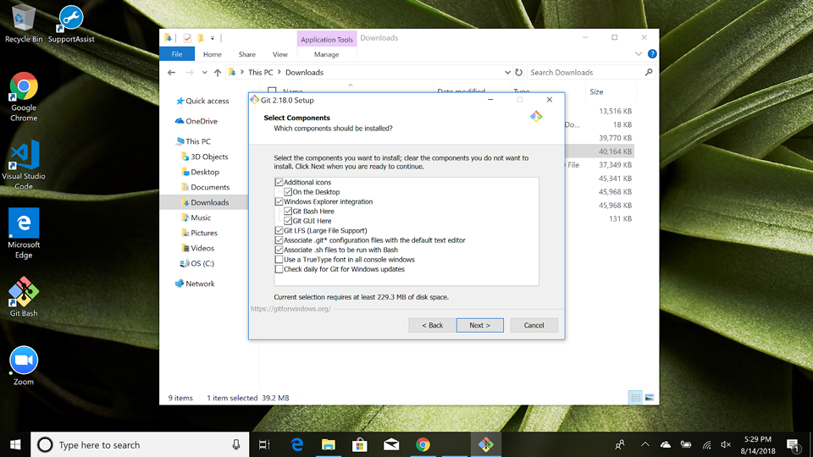Toggle Associate .git* configuration files checkbox
813x457 pixels.
(279, 240)
